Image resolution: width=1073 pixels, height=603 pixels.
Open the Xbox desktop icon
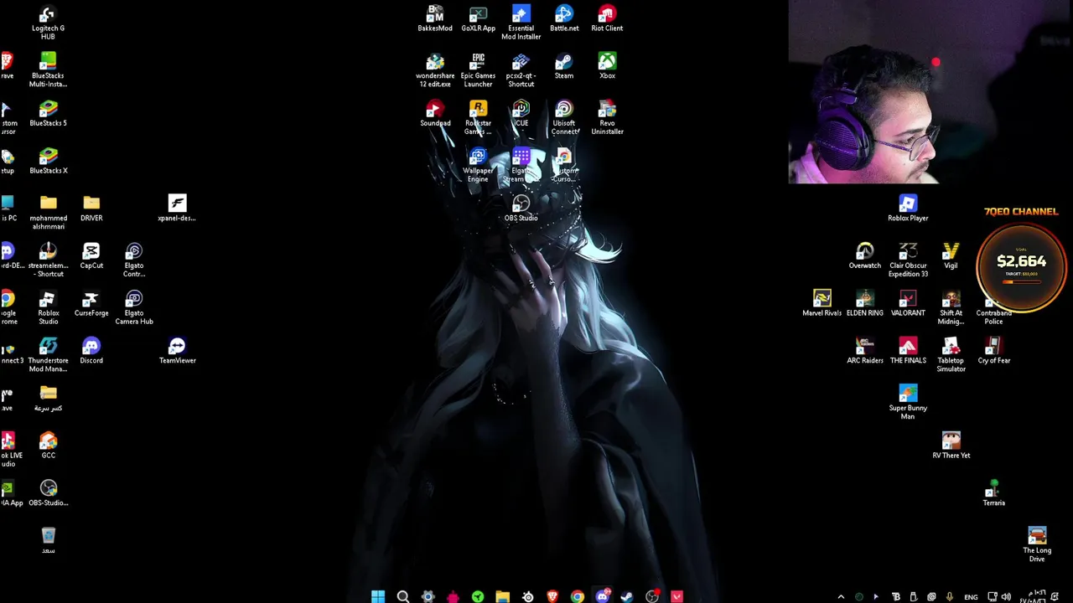[607, 66]
